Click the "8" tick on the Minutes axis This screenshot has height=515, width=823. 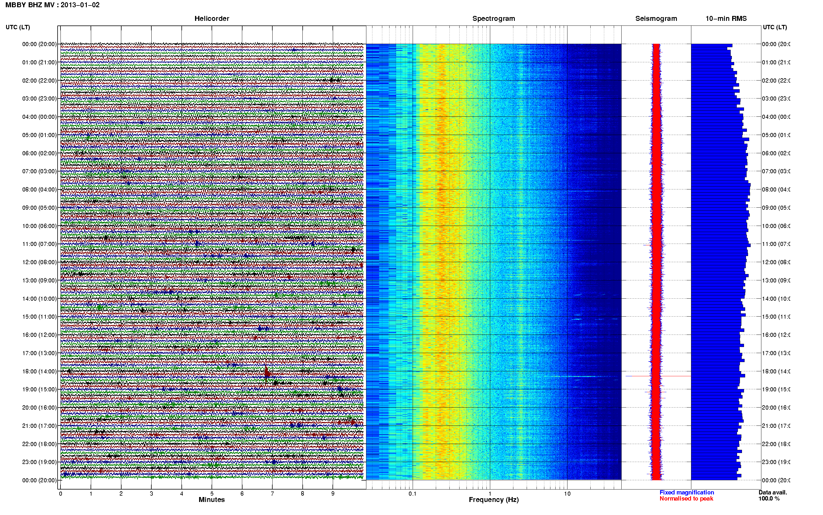(x=302, y=494)
